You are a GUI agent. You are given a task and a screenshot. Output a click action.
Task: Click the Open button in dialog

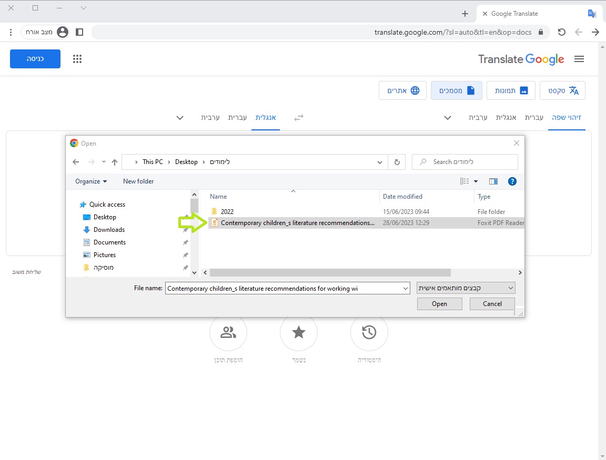click(439, 304)
